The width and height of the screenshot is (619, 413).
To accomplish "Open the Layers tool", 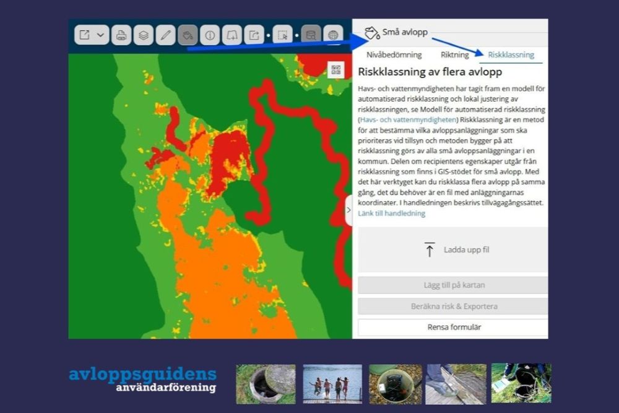I will (x=143, y=35).
